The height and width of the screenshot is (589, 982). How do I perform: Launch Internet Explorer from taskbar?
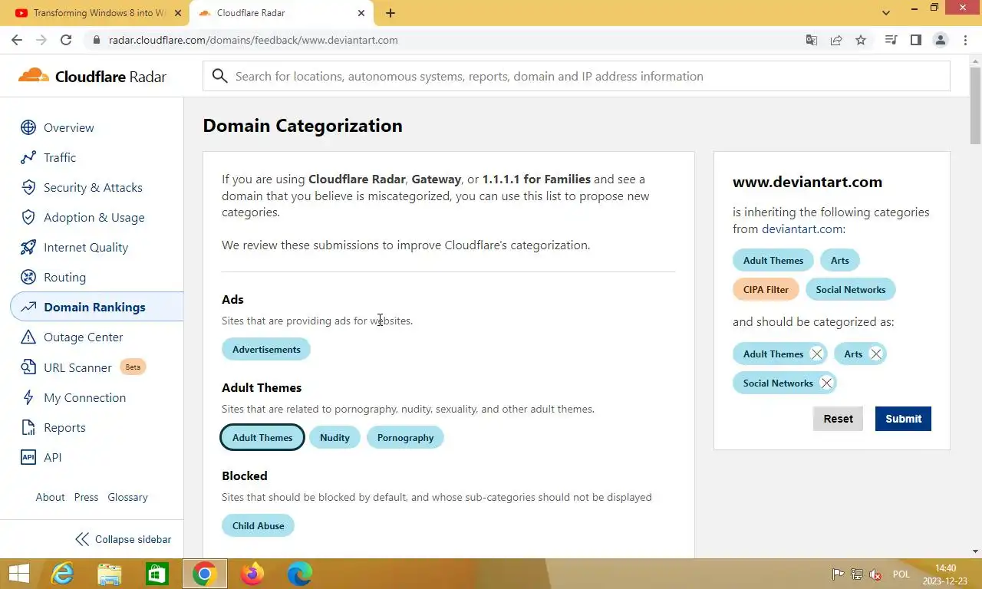click(x=62, y=574)
